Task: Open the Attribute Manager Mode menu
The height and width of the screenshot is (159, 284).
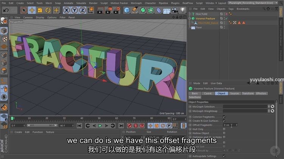Action: (197, 83)
